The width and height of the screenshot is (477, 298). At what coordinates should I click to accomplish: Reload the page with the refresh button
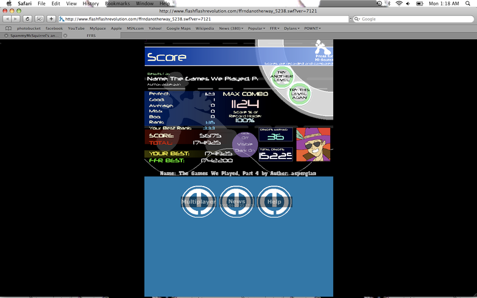[x=27, y=19]
